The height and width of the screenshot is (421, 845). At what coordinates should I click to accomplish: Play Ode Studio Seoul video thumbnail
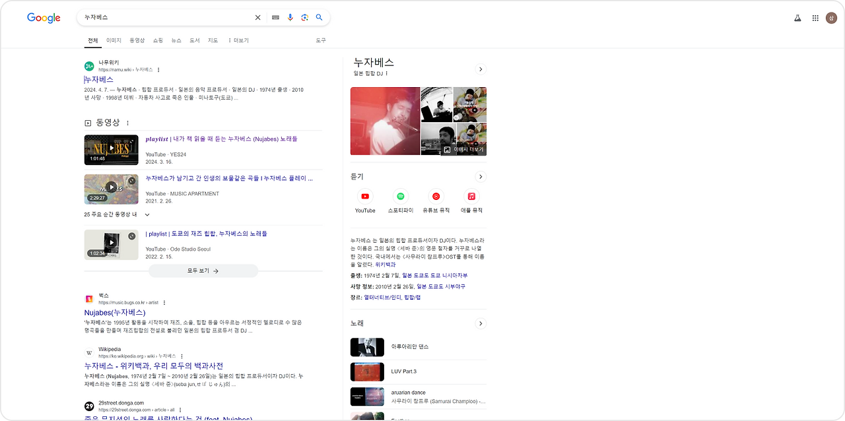coord(112,244)
